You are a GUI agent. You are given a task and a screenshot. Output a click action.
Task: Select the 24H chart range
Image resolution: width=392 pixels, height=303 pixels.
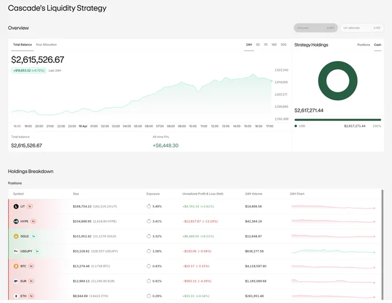pyautogui.click(x=249, y=45)
